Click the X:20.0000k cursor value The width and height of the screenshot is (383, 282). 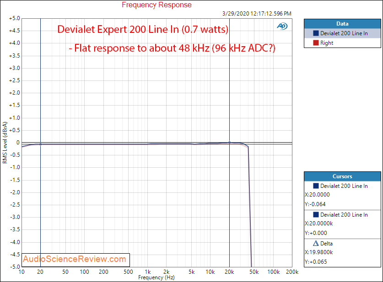coord(318,223)
